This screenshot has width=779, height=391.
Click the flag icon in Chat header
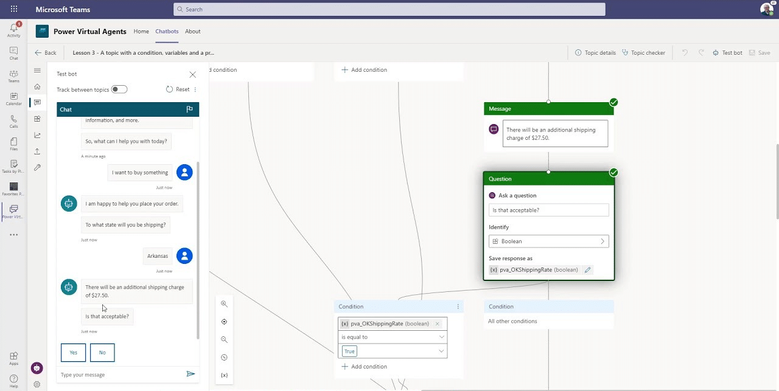point(189,109)
